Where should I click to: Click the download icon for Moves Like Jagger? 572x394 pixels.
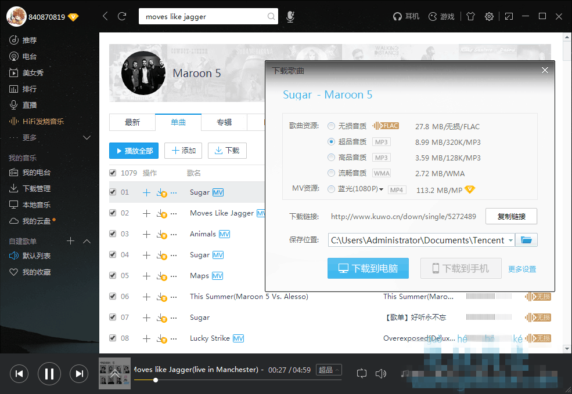pyautogui.click(x=160, y=213)
